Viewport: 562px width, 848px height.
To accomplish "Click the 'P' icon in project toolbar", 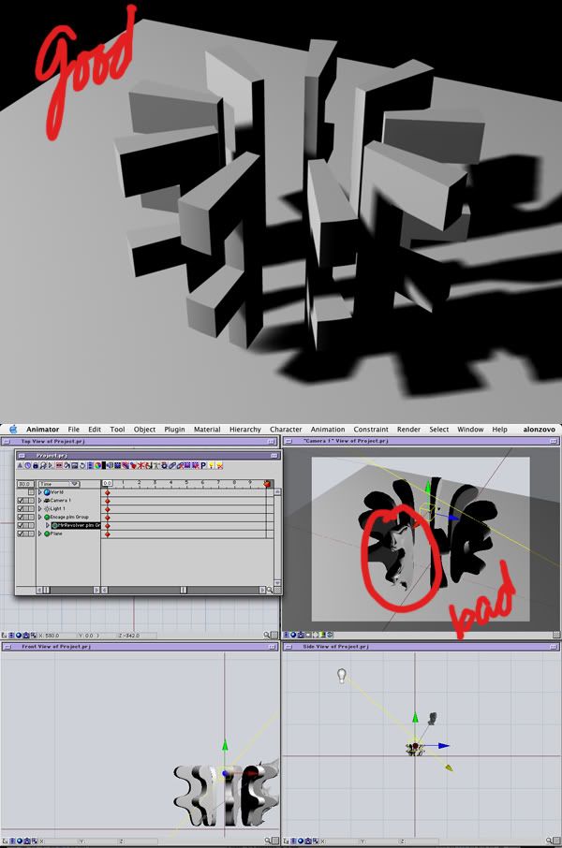I will click(x=203, y=465).
